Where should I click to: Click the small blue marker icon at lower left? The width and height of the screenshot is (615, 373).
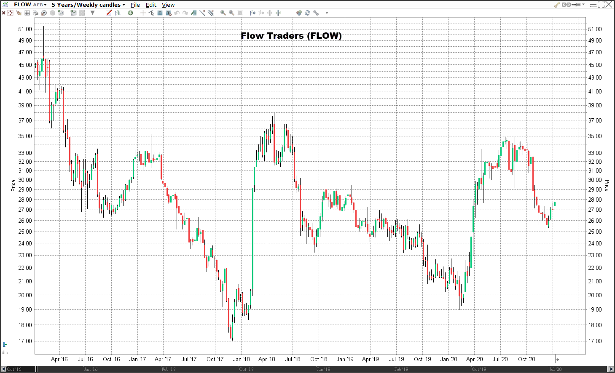point(5,345)
